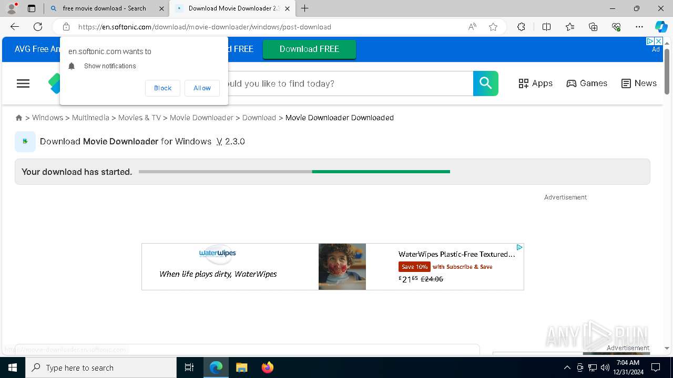Click the download progress bar
This screenshot has height=378, width=673.
(x=294, y=172)
